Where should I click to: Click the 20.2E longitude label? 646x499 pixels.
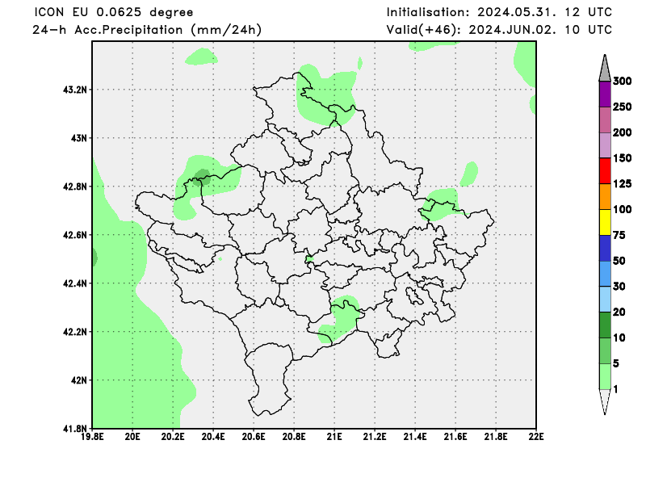(173, 436)
